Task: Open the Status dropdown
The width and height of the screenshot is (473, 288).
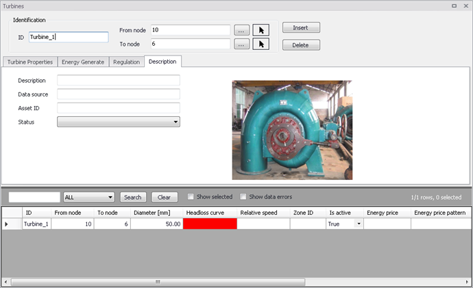Action: 119,122
